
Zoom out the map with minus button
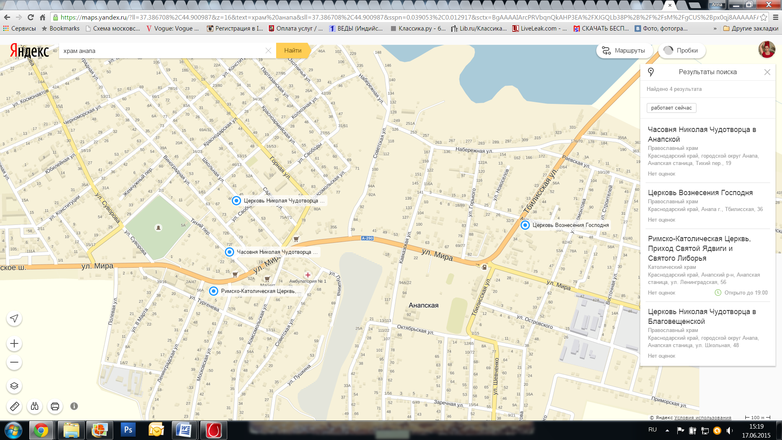point(14,362)
